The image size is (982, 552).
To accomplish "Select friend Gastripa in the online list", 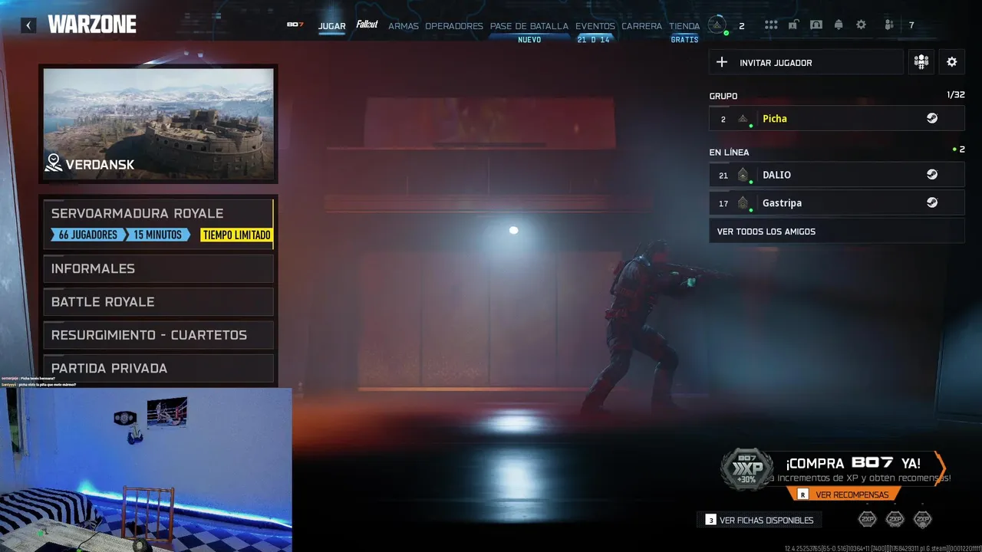I will (836, 203).
